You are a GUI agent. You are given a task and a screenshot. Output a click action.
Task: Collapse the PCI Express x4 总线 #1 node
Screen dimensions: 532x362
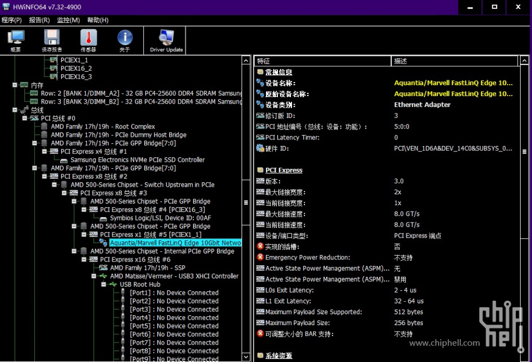pyautogui.click(x=45, y=151)
